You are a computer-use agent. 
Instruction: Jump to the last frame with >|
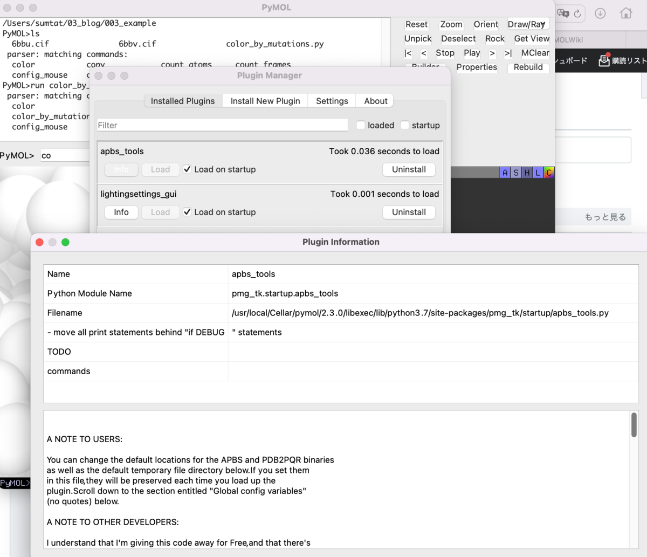click(508, 53)
